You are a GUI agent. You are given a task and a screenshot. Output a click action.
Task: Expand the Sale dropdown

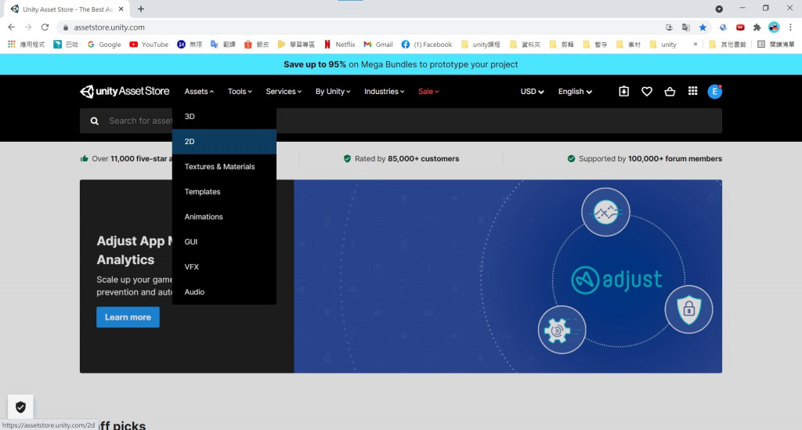pyautogui.click(x=428, y=92)
